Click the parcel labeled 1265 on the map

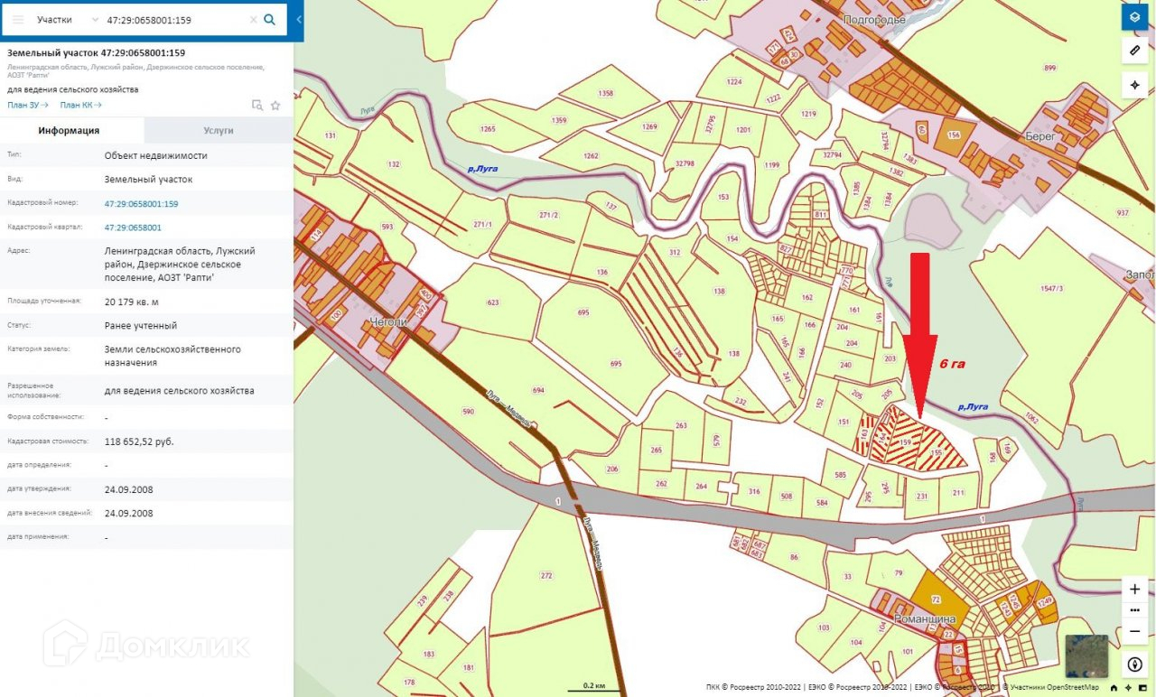(x=488, y=130)
